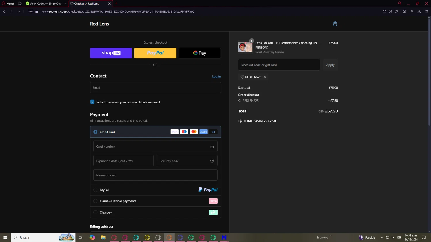This screenshot has height=242, width=431.
Task: Open a new browser tab
Action: tap(116, 3)
